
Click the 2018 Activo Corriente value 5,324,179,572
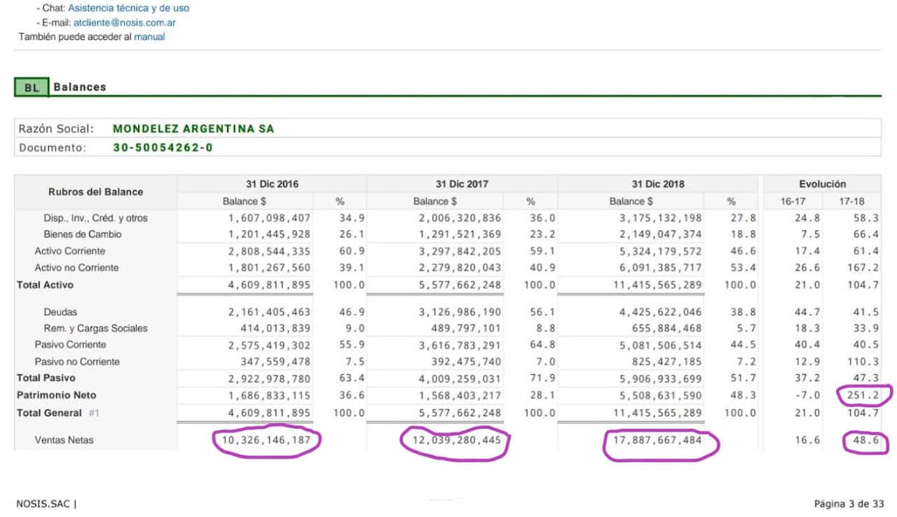pyautogui.click(x=660, y=251)
